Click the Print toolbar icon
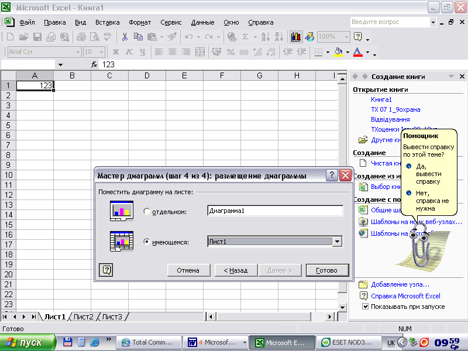 click(81, 37)
